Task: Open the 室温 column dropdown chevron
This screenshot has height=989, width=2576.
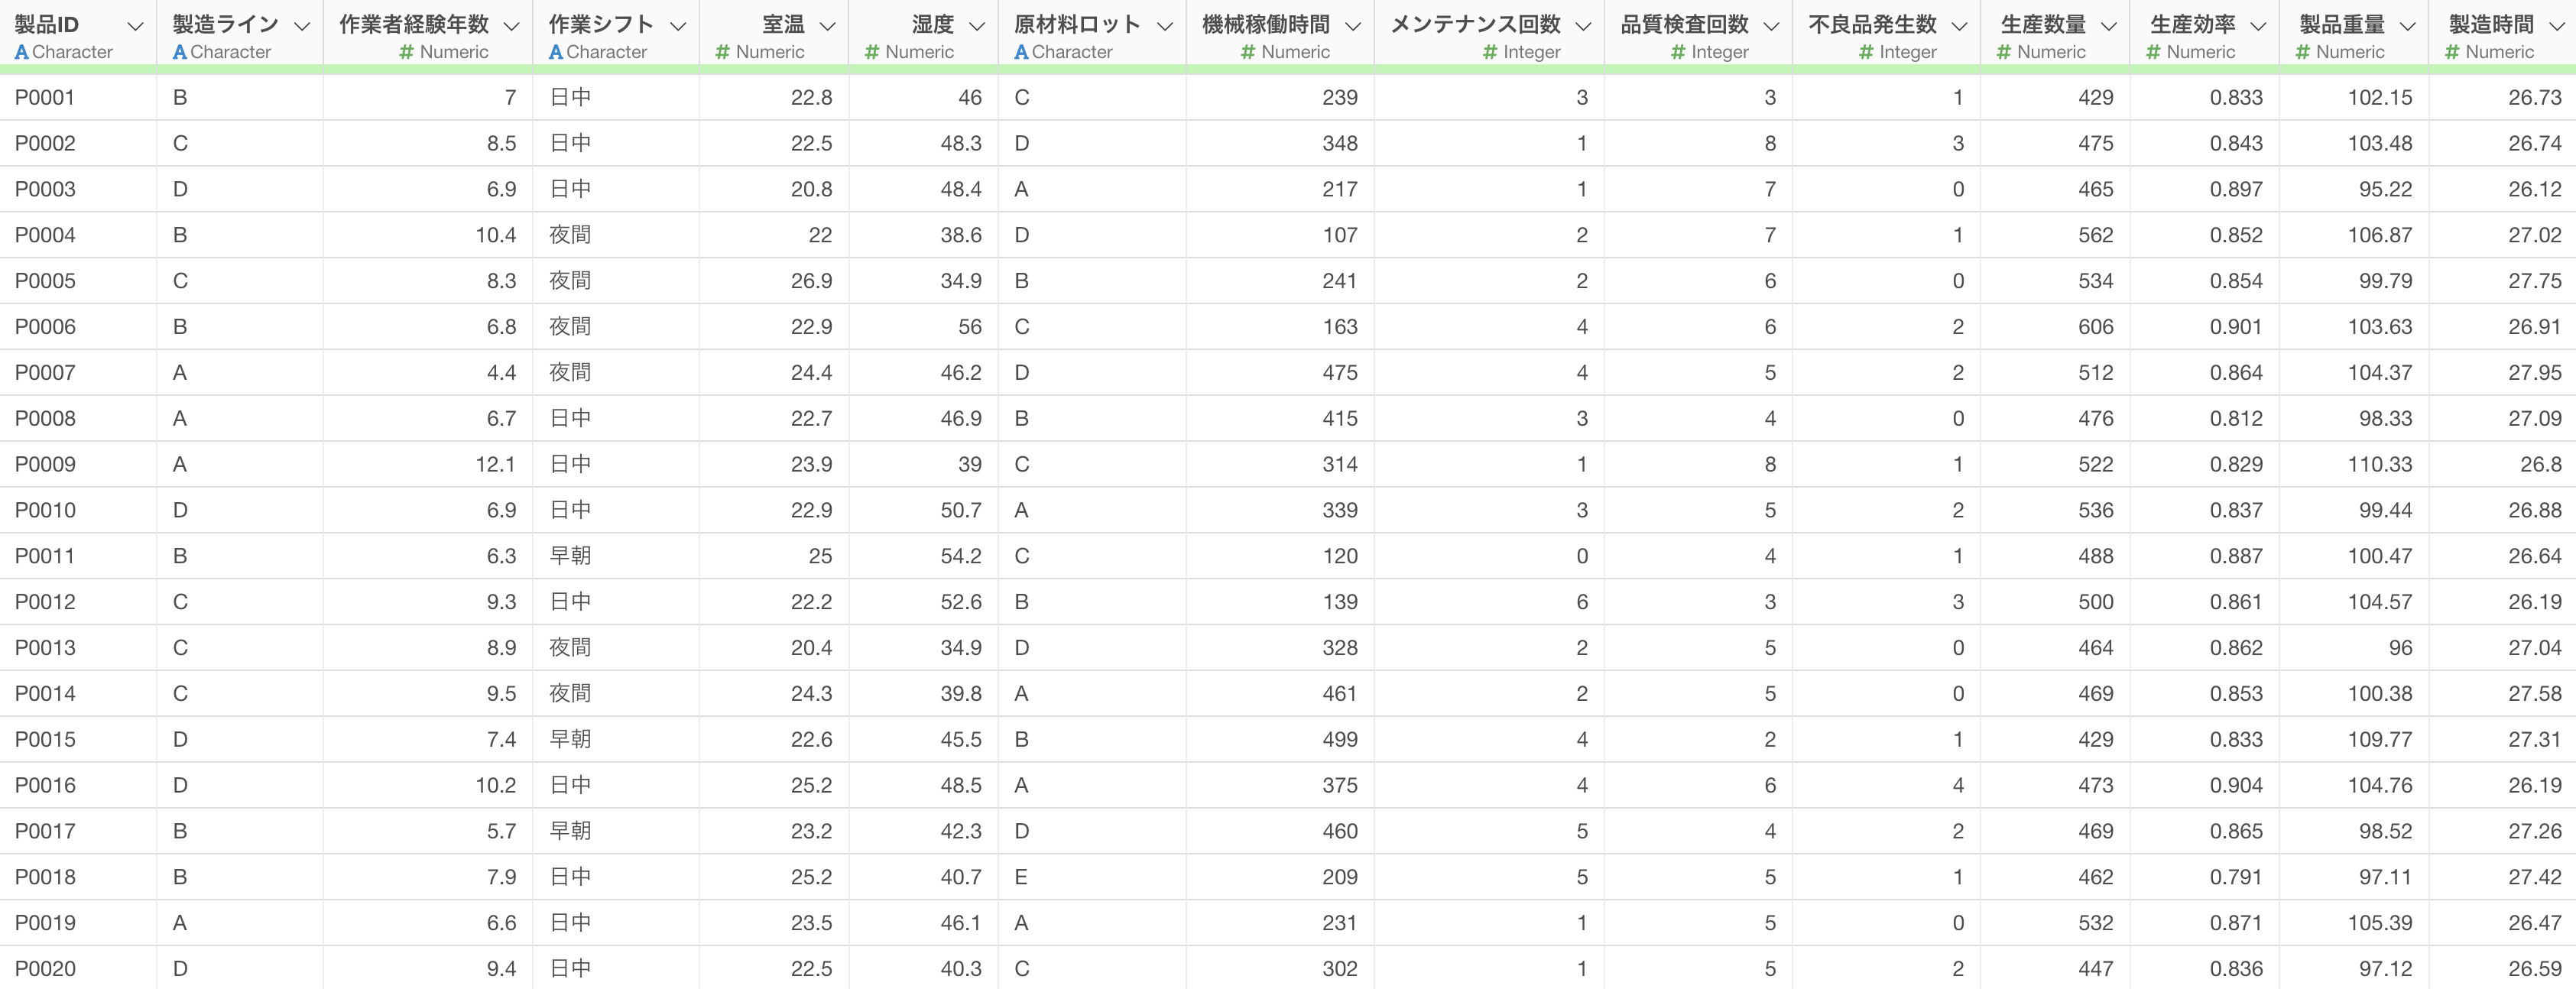Action: pyautogui.click(x=827, y=26)
